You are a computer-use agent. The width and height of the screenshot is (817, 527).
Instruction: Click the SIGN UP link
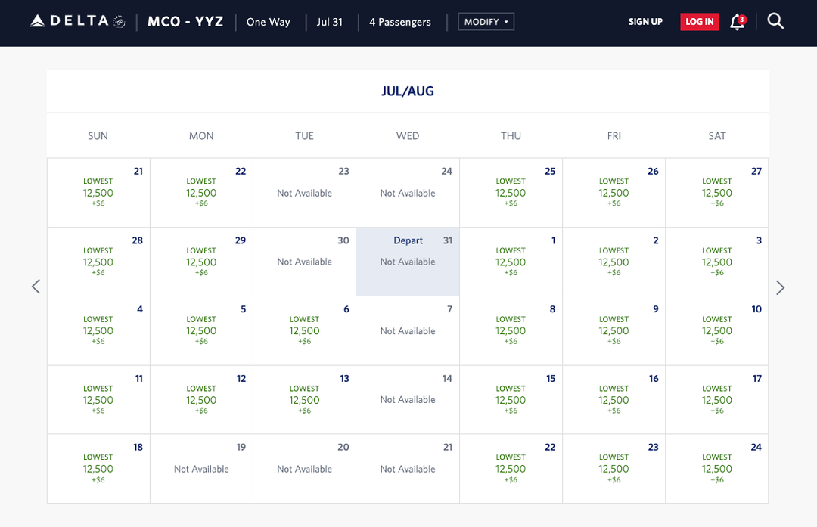pyautogui.click(x=645, y=22)
